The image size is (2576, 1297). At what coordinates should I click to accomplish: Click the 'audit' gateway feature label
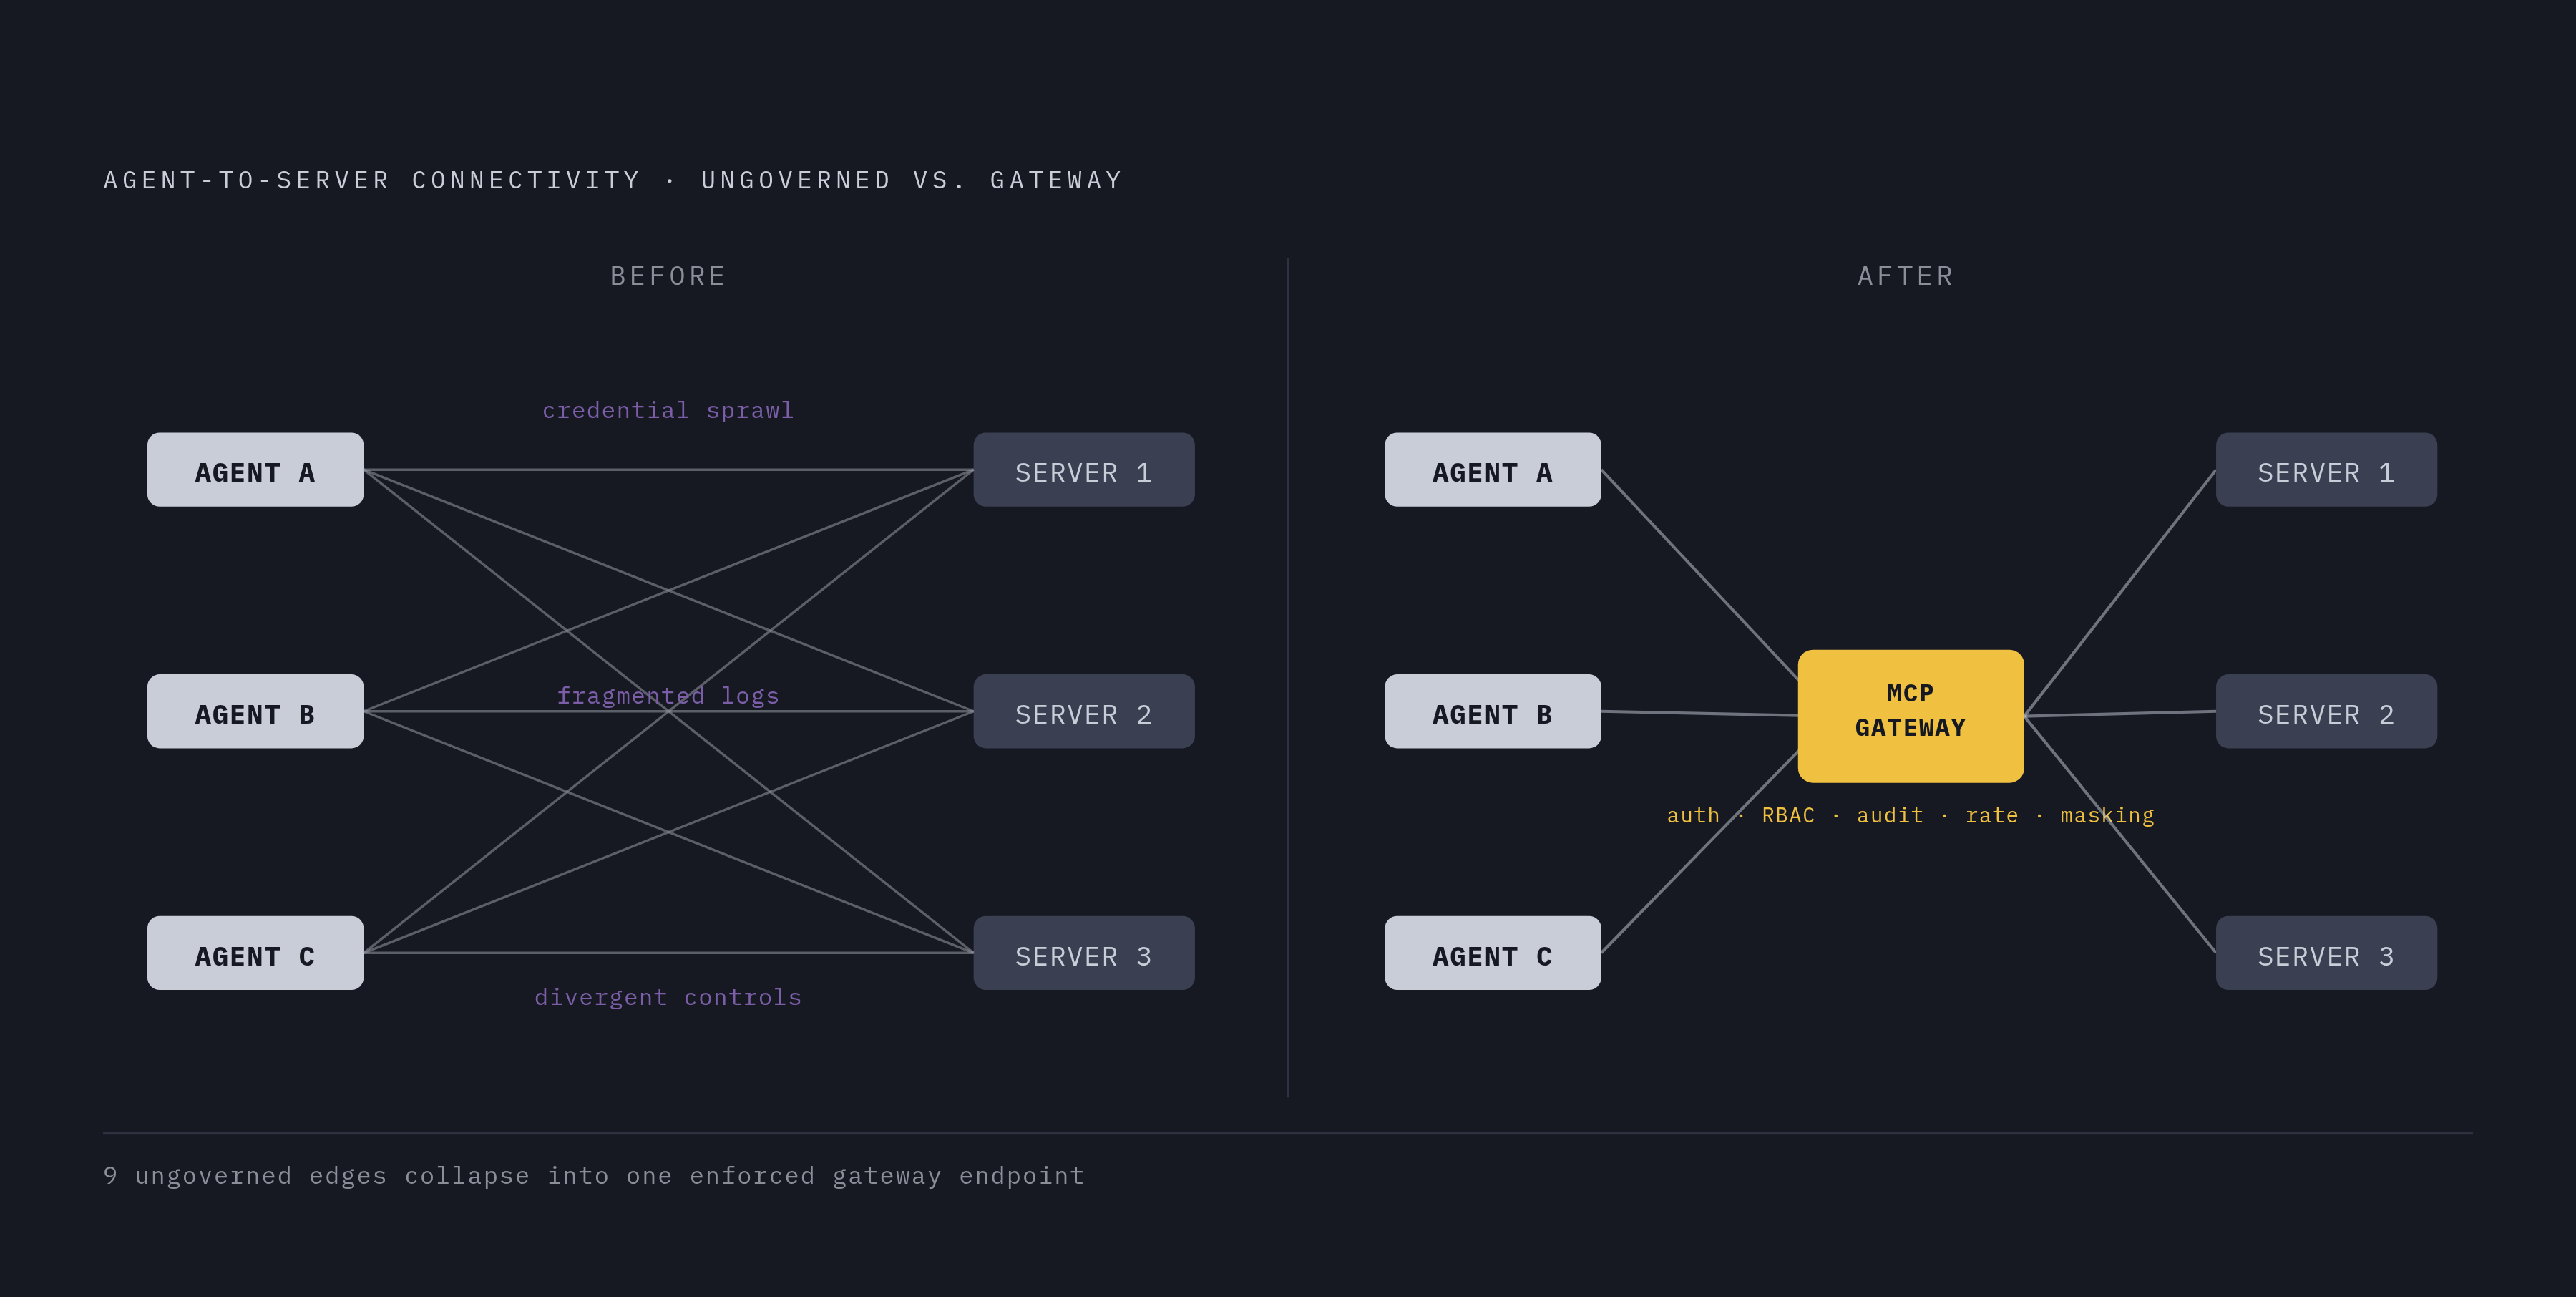click(x=1890, y=816)
